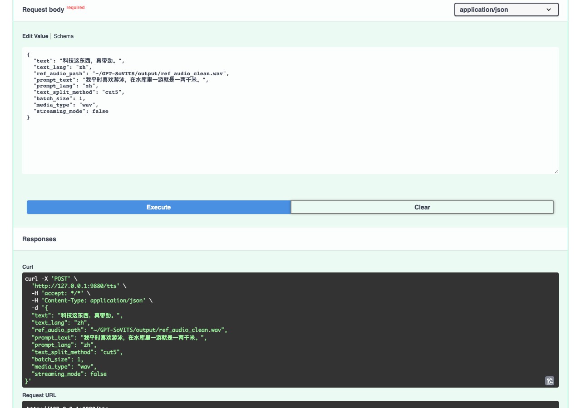The width and height of the screenshot is (581, 408).
Task: Click the Request body section label
Action: [43, 10]
